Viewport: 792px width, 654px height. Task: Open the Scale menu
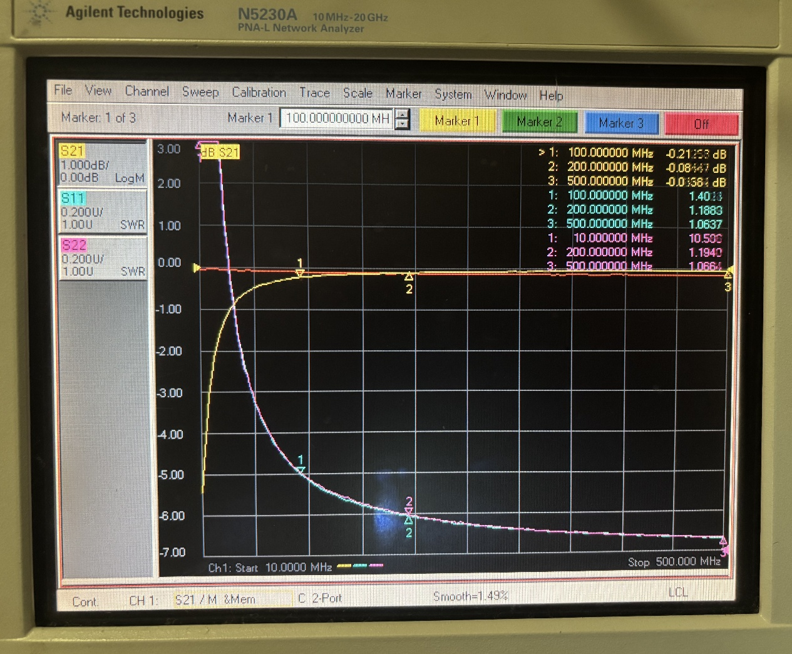pyautogui.click(x=357, y=93)
